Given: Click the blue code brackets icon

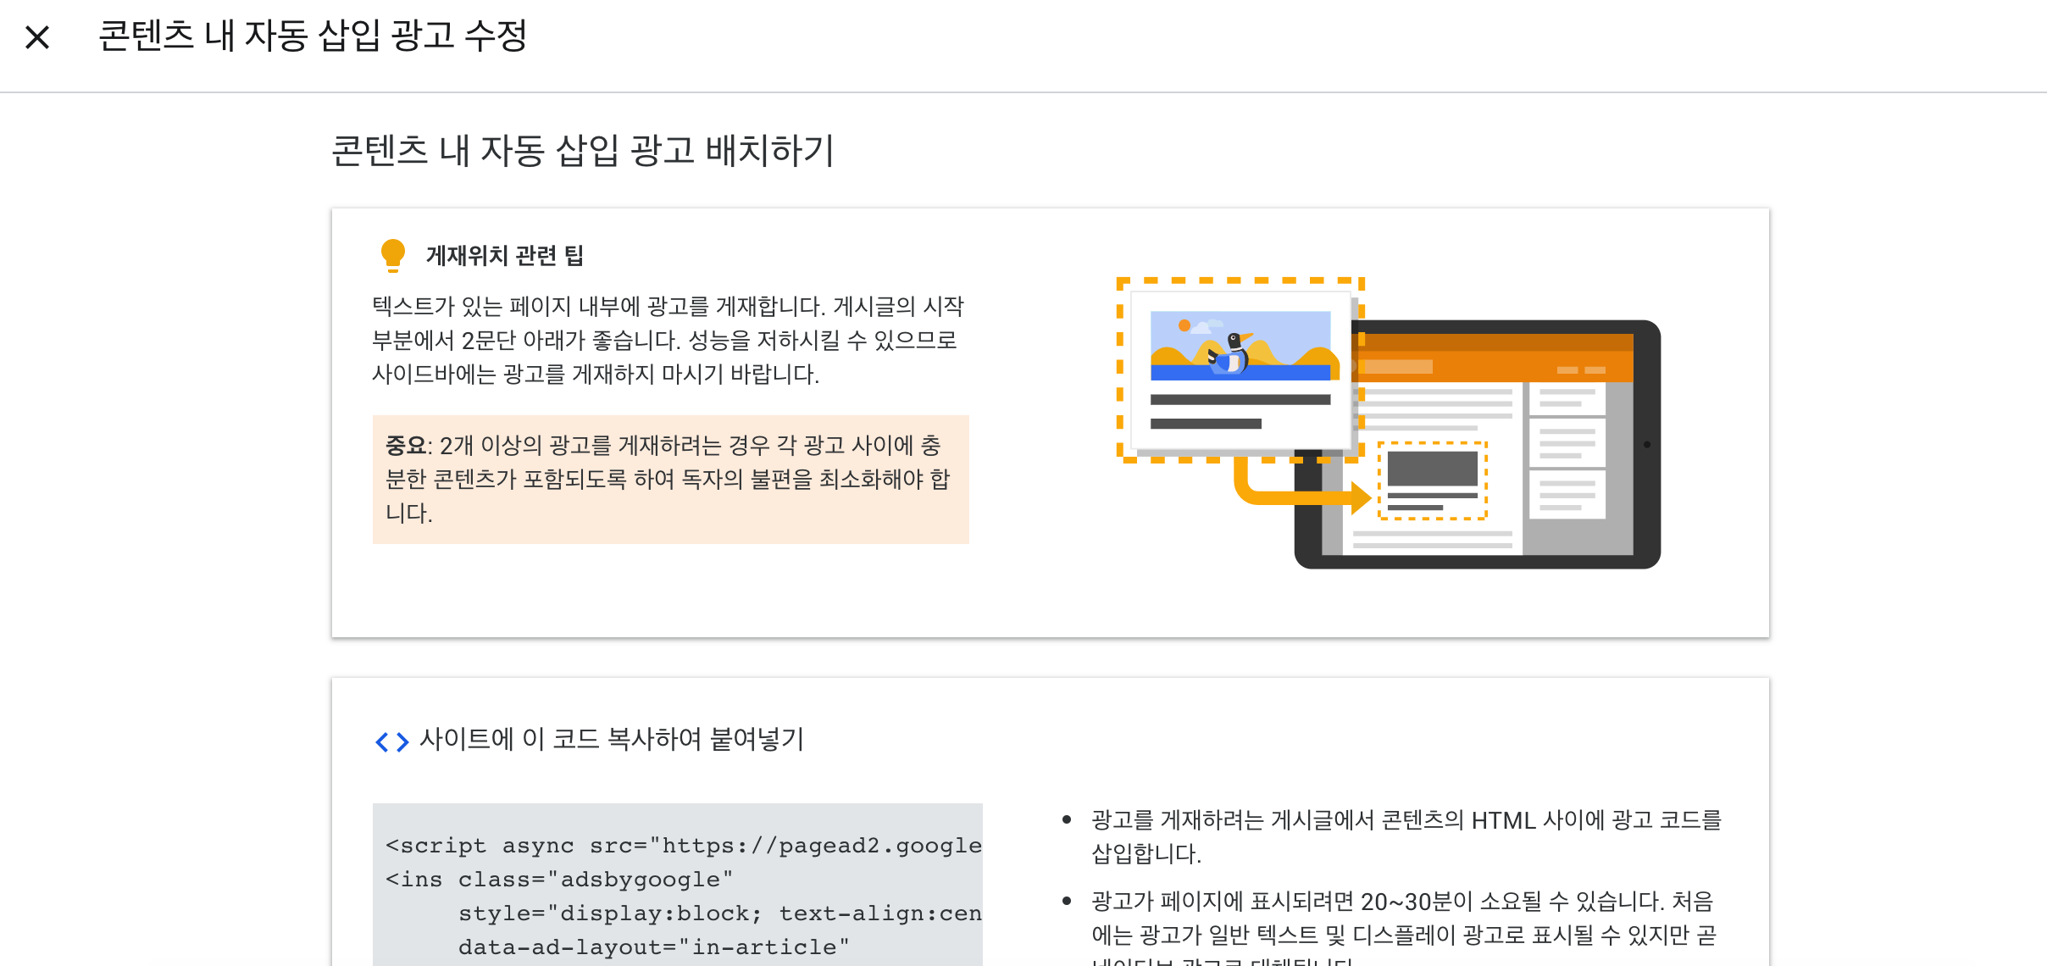Looking at the screenshot, I should pos(391,741).
